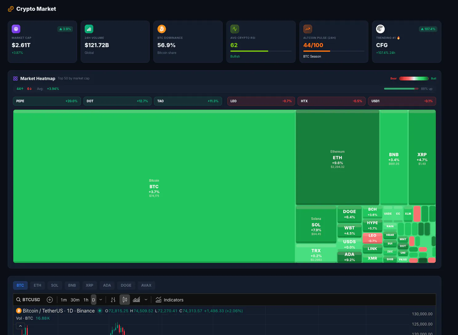Screen dimensions: 458x335
Task: Click the Bitcoin BTC heatmap tile
Action: click(x=154, y=186)
